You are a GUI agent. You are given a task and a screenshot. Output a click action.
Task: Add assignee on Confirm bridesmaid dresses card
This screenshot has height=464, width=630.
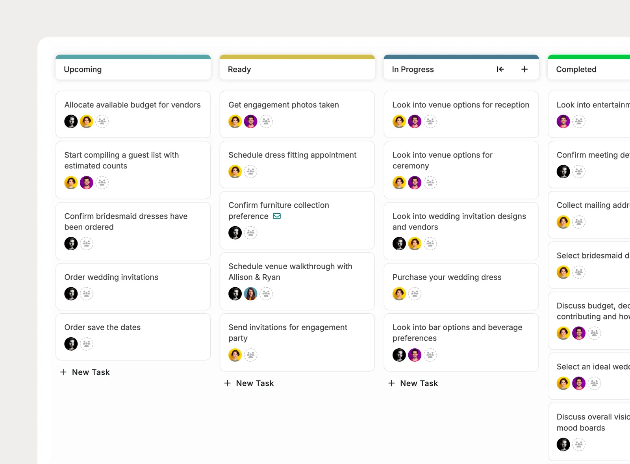(87, 244)
